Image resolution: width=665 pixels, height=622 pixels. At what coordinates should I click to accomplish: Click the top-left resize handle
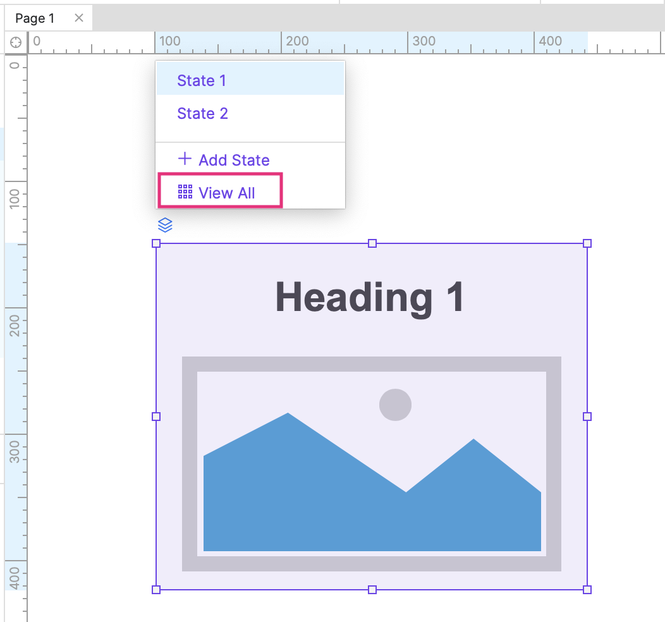coord(156,243)
